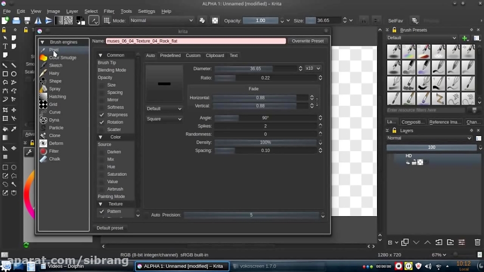This screenshot has width=484, height=272.
Task: Switch to the Custom brush tip tab
Action: 193,55
